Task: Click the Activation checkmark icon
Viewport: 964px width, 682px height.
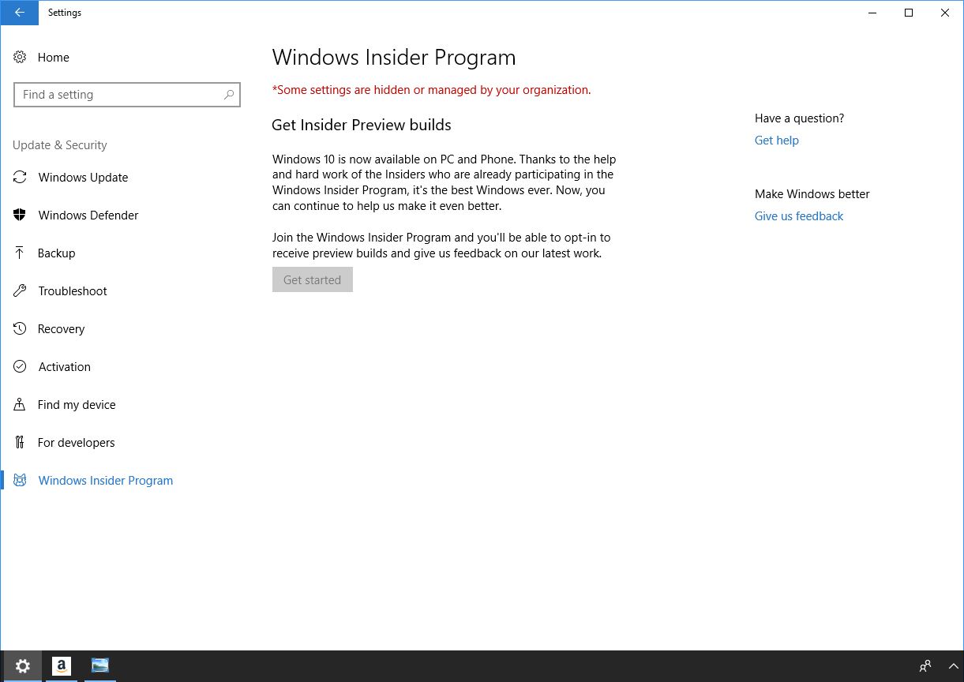Action: click(x=20, y=366)
